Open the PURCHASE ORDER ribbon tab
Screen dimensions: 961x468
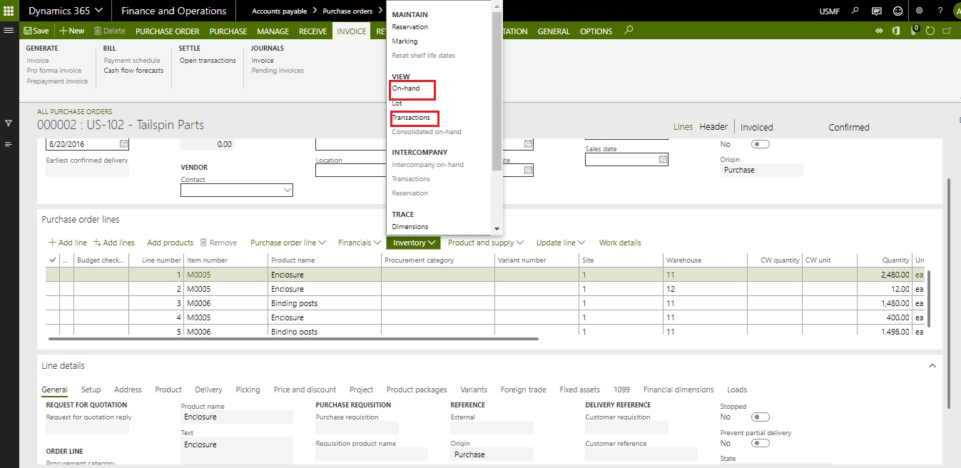pos(168,31)
